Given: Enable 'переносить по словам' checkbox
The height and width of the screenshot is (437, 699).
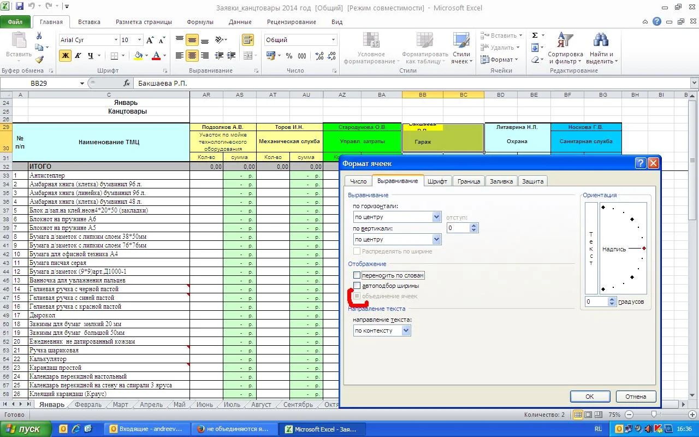Looking at the screenshot, I should [357, 275].
